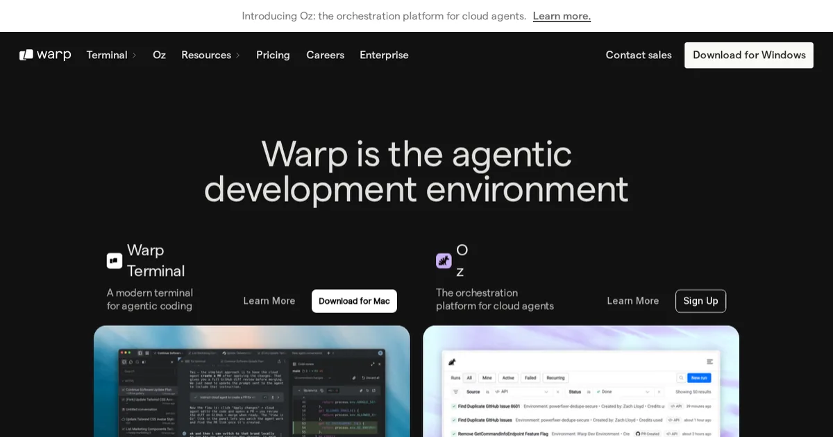
Task: Click 'Showing 50 results' text
Action: click(x=693, y=392)
